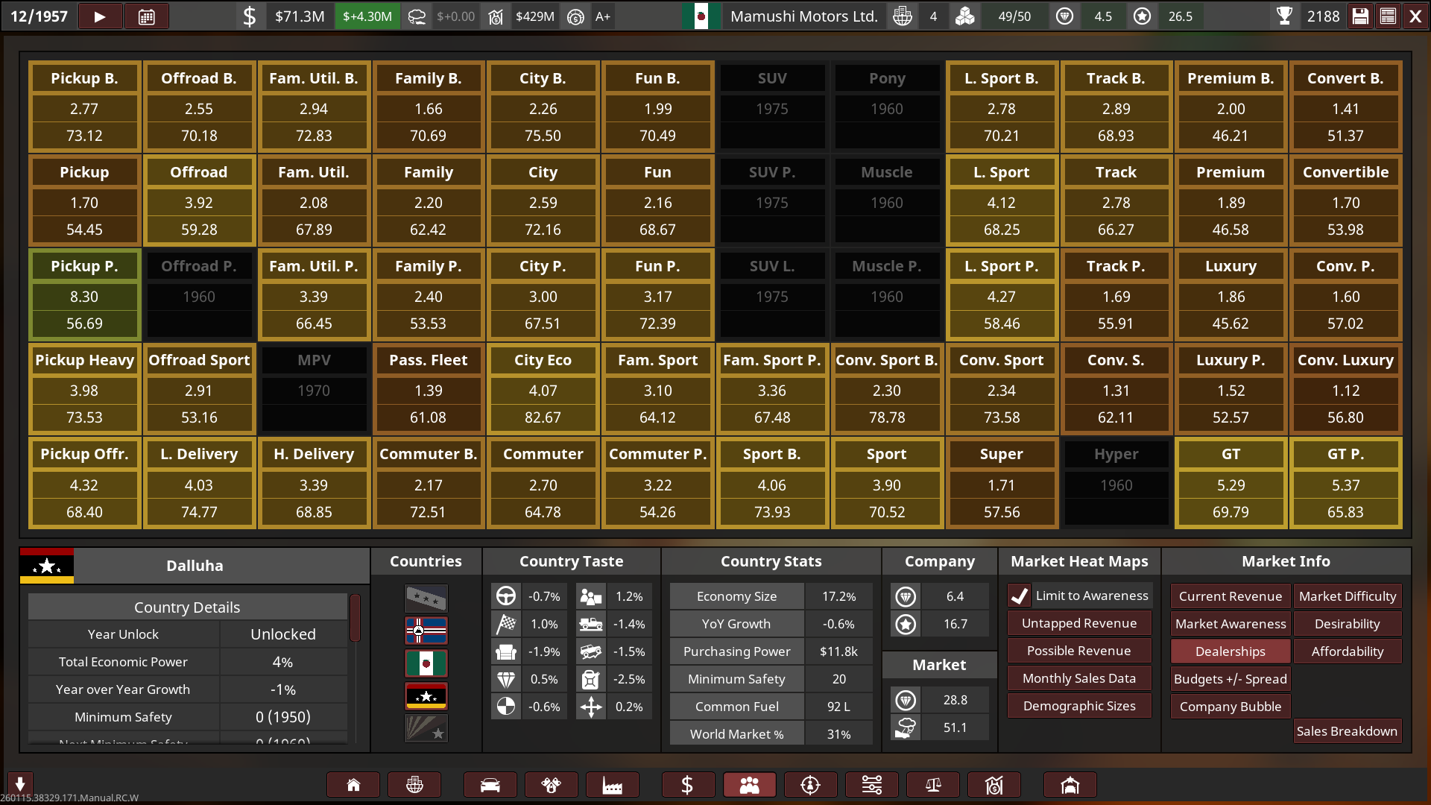The height and width of the screenshot is (805, 1431).
Task: Select the Dalluha flag in Countries list
Action: (x=426, y=696)
